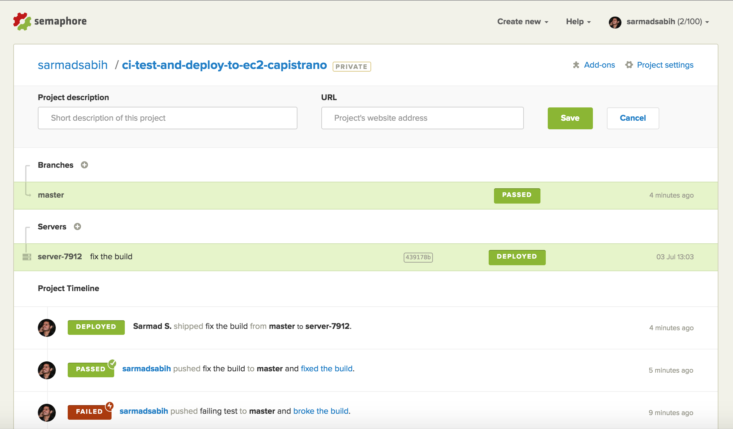Click the Add-ons puzzle icon
Image resolution: width=733 pixels, height=429 pixels.
[x=576, y=65]
